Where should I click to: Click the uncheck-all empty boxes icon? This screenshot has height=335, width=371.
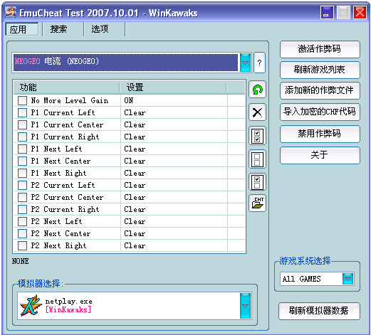click(x=257, y=159)
